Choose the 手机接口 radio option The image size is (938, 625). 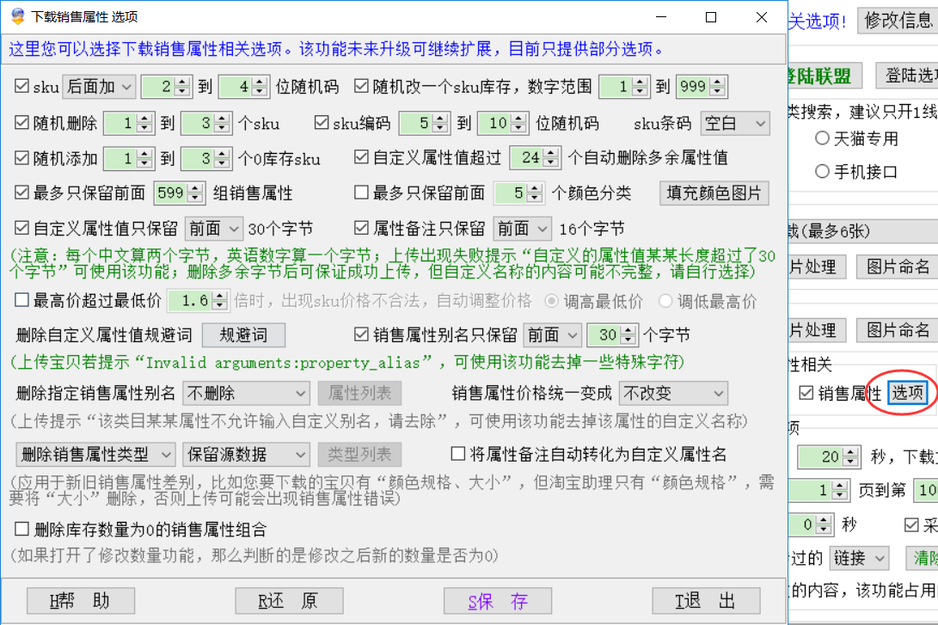pos(823,171)
